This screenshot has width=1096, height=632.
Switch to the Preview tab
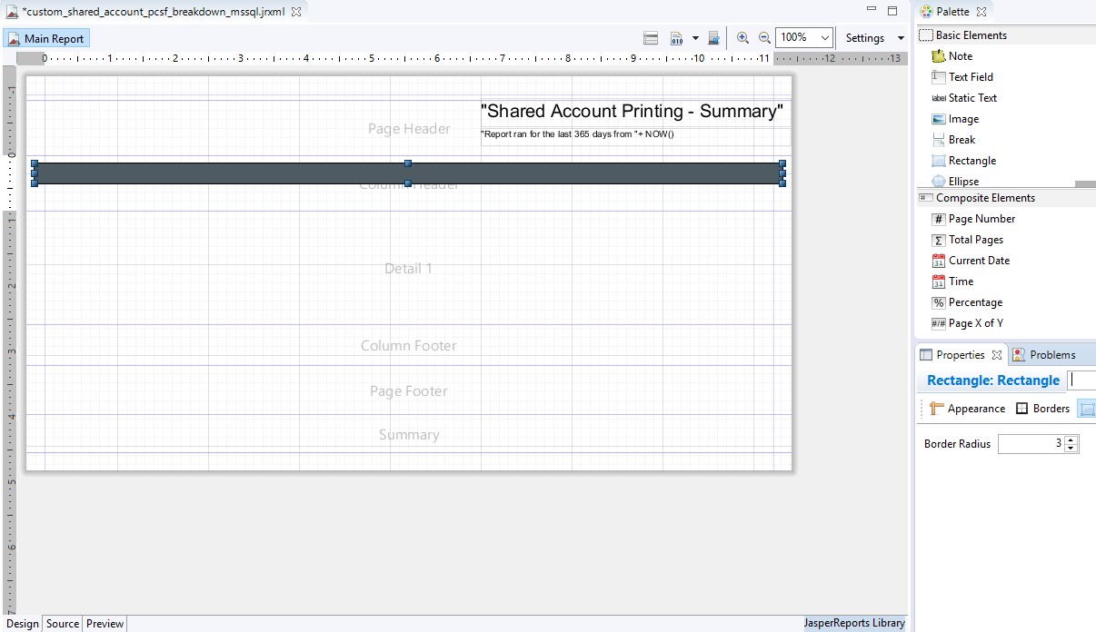tap(105, 624)
